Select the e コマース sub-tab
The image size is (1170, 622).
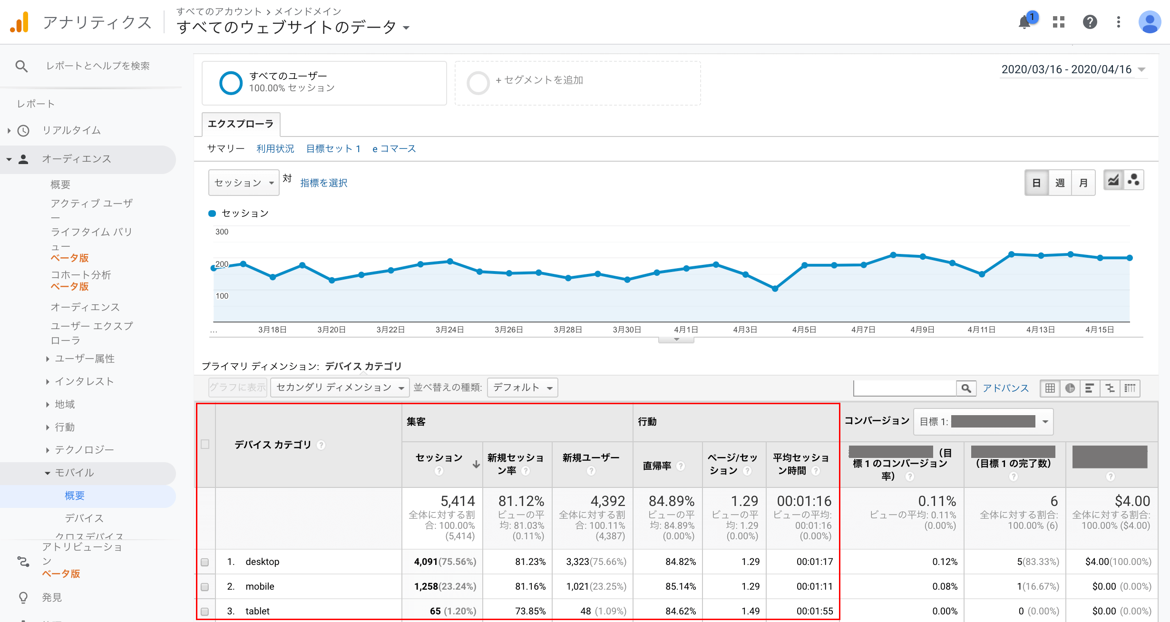pyautogui.click(x=394, y=149)
